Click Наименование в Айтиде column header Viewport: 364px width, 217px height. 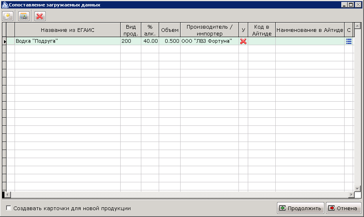(310, 30)
